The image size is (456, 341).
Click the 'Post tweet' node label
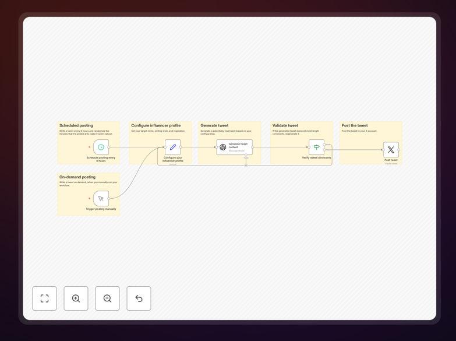(x=391, y=160)
